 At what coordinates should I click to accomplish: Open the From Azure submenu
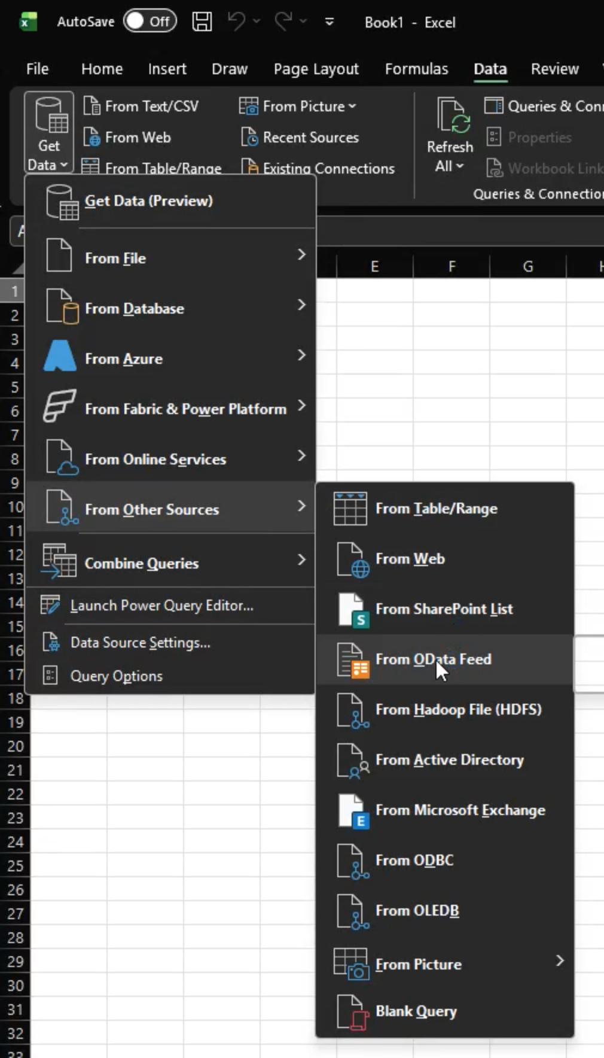[x=170, y=358]
